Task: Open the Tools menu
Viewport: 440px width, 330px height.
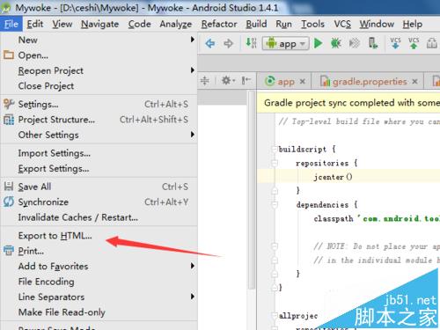Action: click(x=312, y=24)
